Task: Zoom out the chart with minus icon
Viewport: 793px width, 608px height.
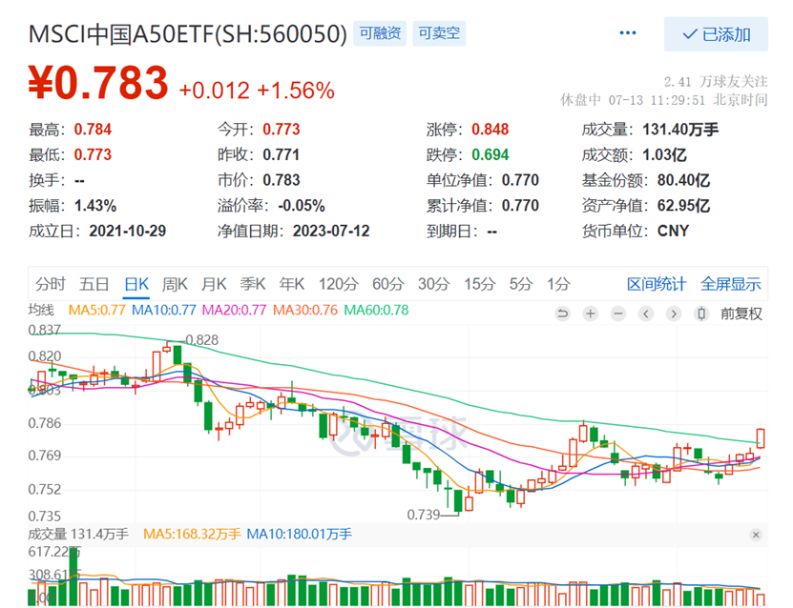Action: point(617,314)
